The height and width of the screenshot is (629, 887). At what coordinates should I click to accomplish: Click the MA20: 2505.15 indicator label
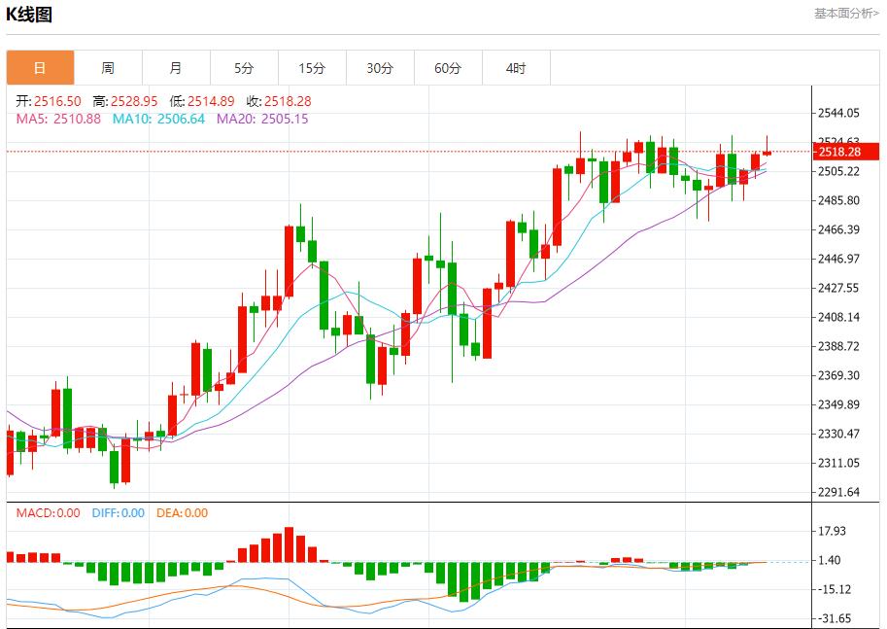pos(262,119)
